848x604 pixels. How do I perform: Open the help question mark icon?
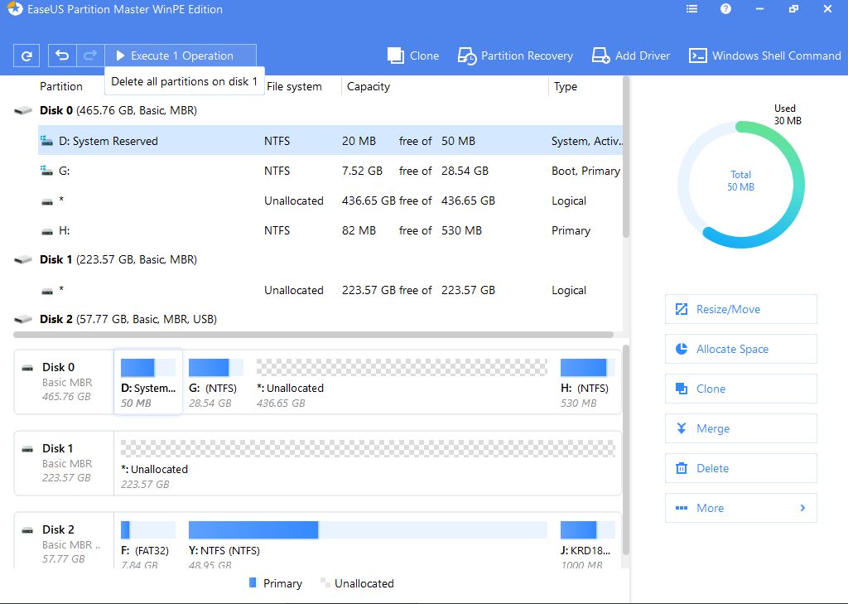pyautogui.click(x=725, y=10)
